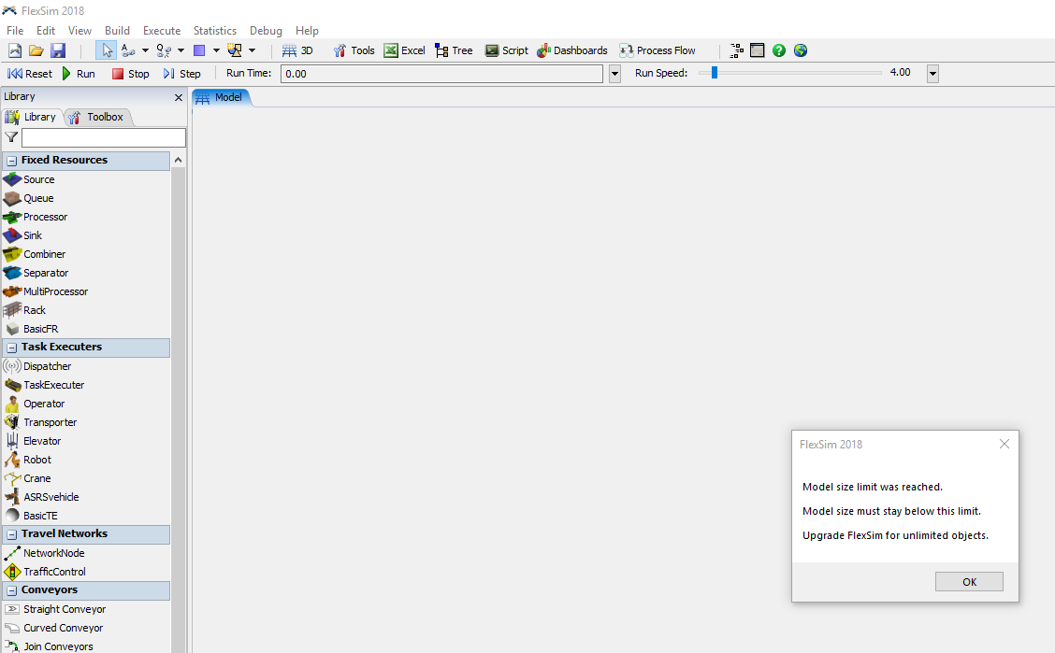
Task: Open the Statistics menu
Action: pyautogui.click(x=214, y=31)
